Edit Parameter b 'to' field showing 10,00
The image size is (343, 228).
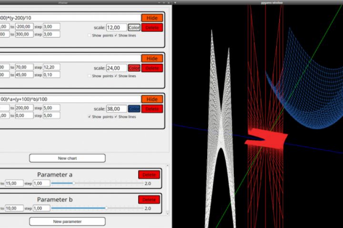click(14, 208)
